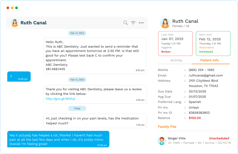Click Ruth Canal's profile picture in the patient panel

pos(165,23)
